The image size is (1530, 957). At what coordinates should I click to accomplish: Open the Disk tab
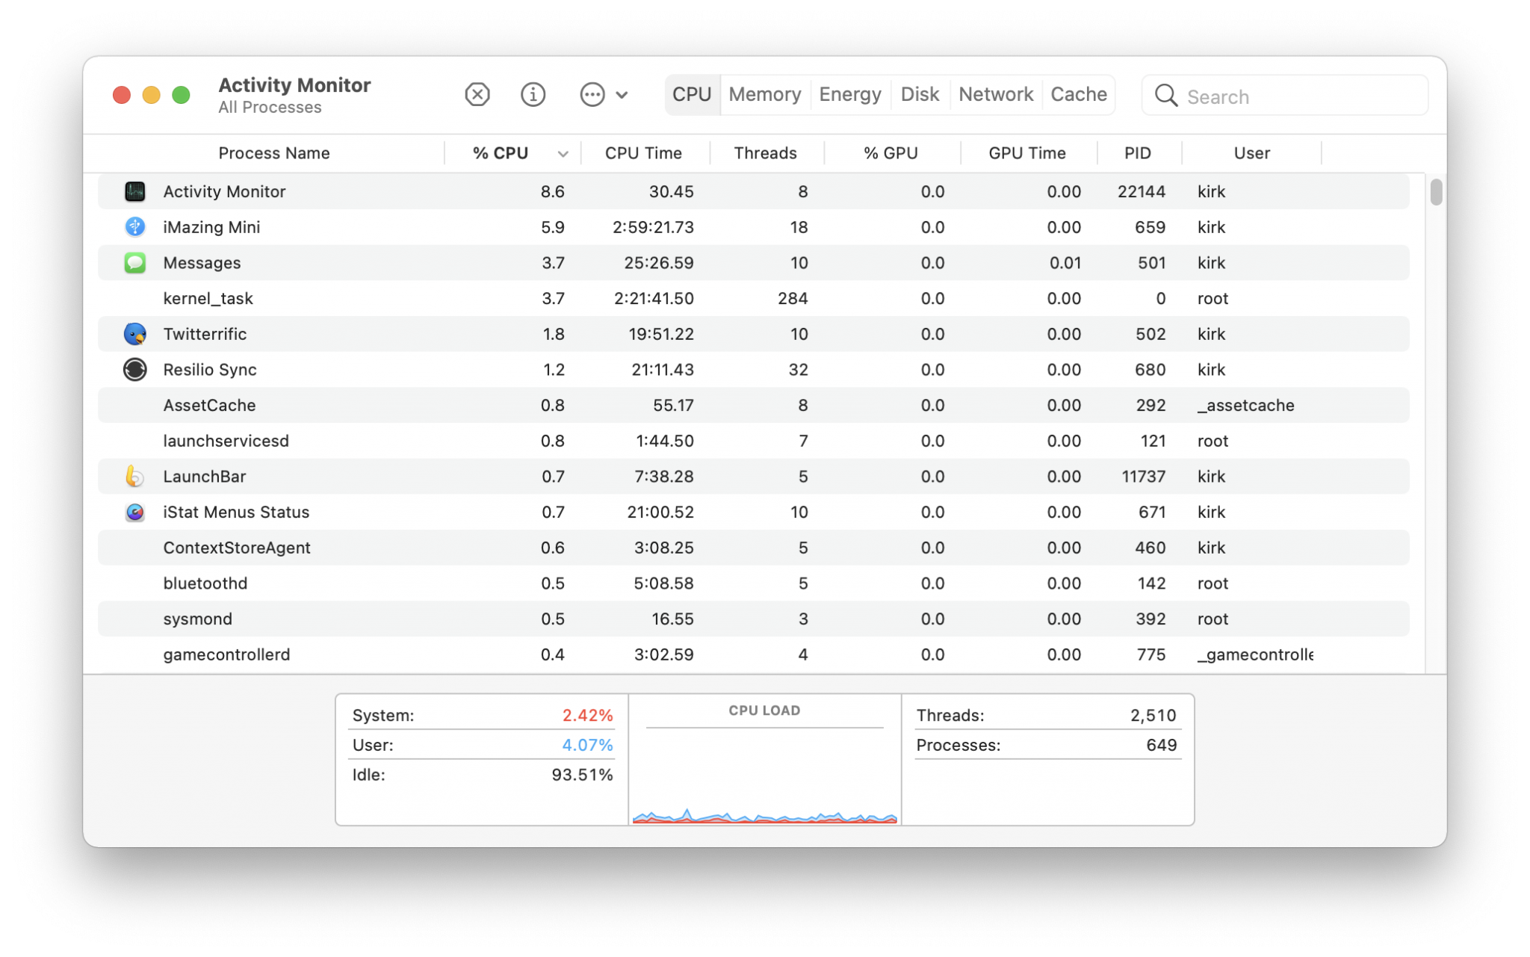[x=920, y=94]
